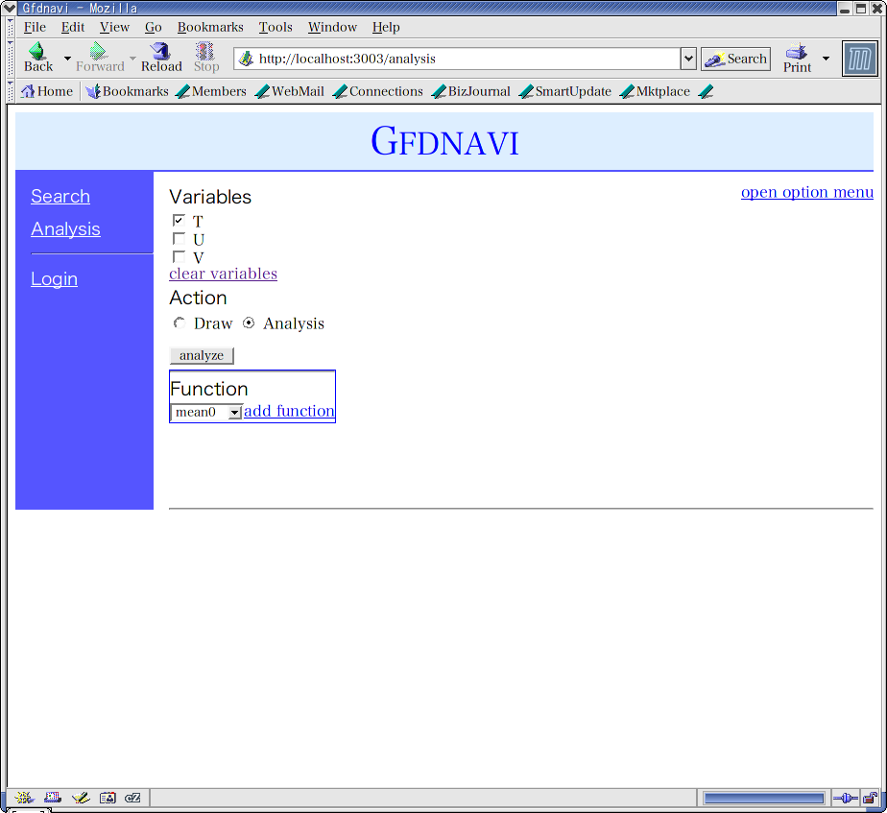Check the U variable checkbox

click(179, 239)
